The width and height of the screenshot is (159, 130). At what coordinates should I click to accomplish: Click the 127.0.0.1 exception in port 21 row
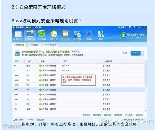[x=66, y=70]
